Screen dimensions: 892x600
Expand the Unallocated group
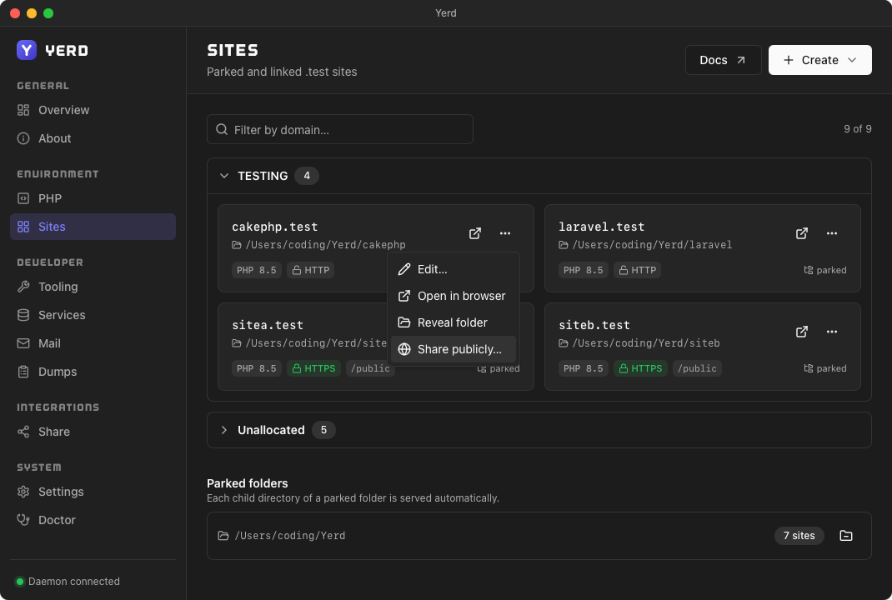pyautogui.click(x=224, y=430)
